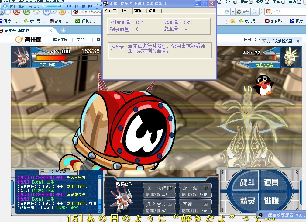Go to browser home page icon
Image resolution: width=306 pixels, height=222 pixels.
tap(36, 12)
